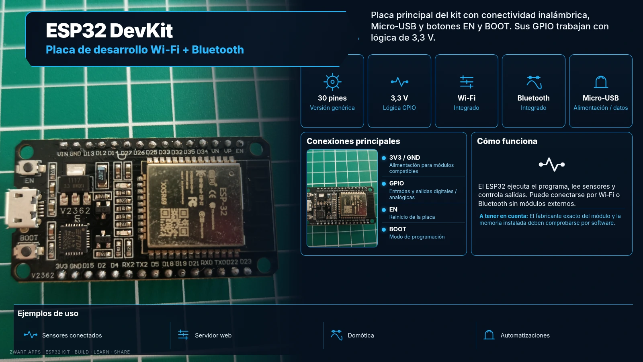The height and width of the screenshot is (362, 643).
Task: Select the Bluetooth card title
Action: [534, 98]
